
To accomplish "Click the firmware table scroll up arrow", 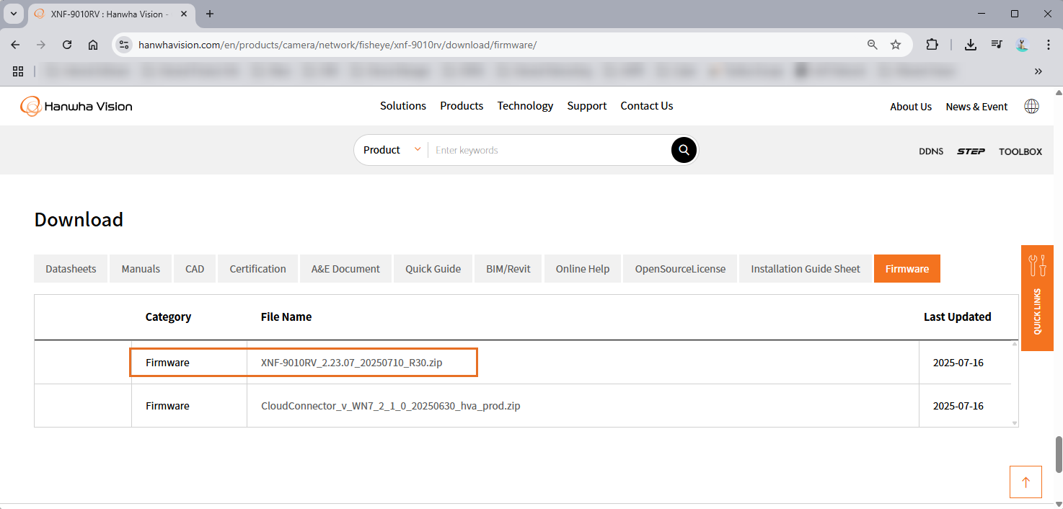I will (1015, 344).
